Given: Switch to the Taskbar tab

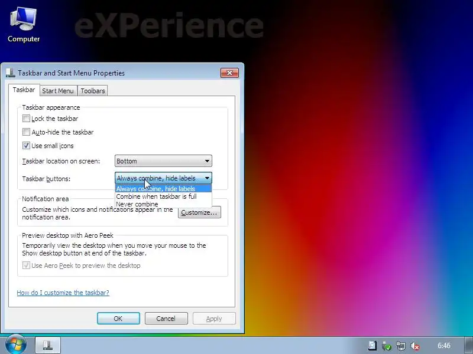Looking at the screenshot, I should 24,90.
